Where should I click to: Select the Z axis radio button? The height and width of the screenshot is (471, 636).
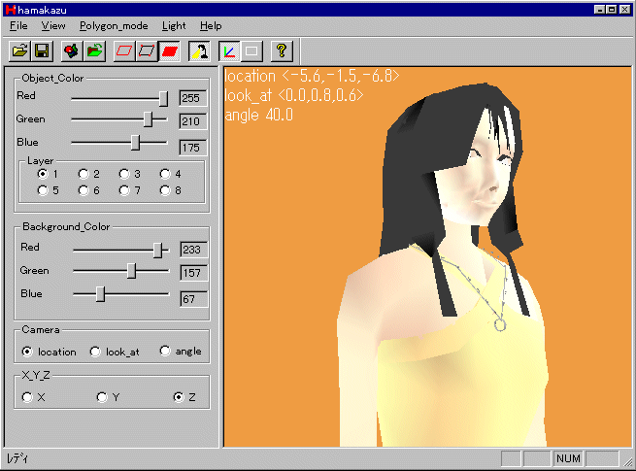[x=179, y=397]
